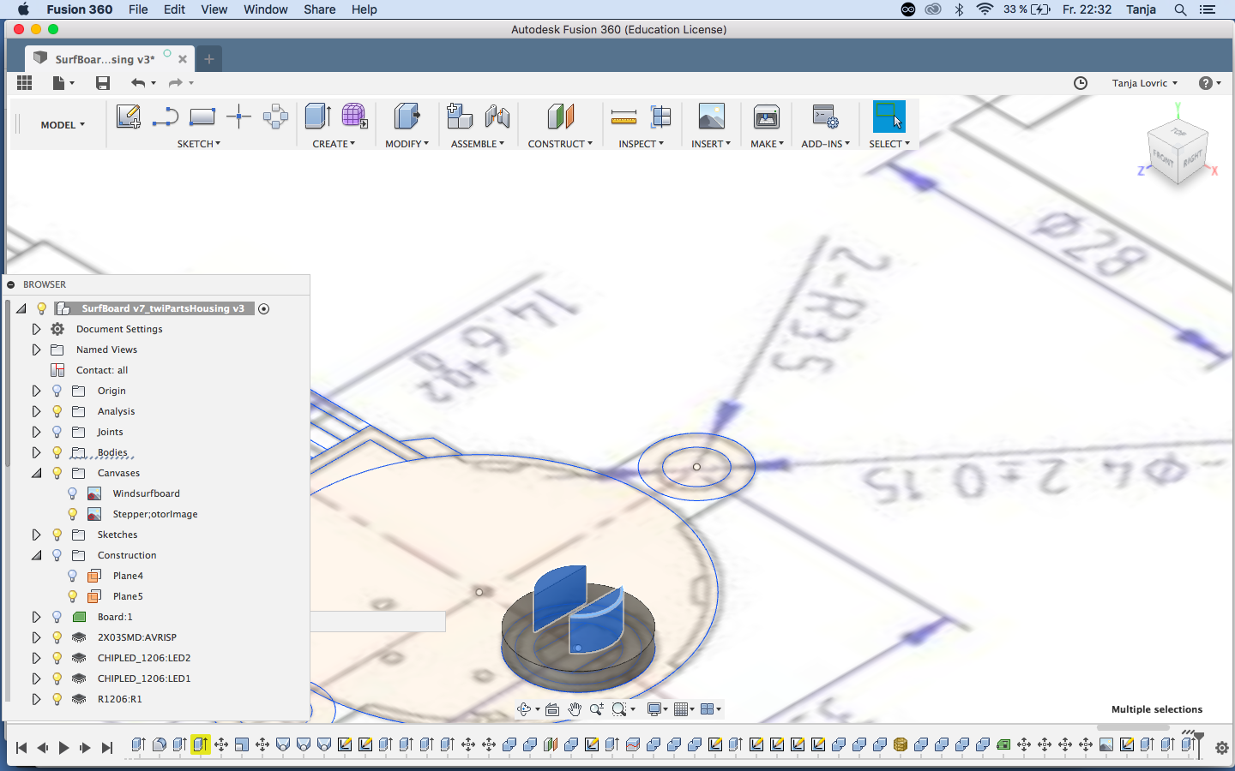The height and width of the screenshot is (771, 1235).
Task: Open the macOS Spotlight search icon
Action: click(x=1181, y=9)
